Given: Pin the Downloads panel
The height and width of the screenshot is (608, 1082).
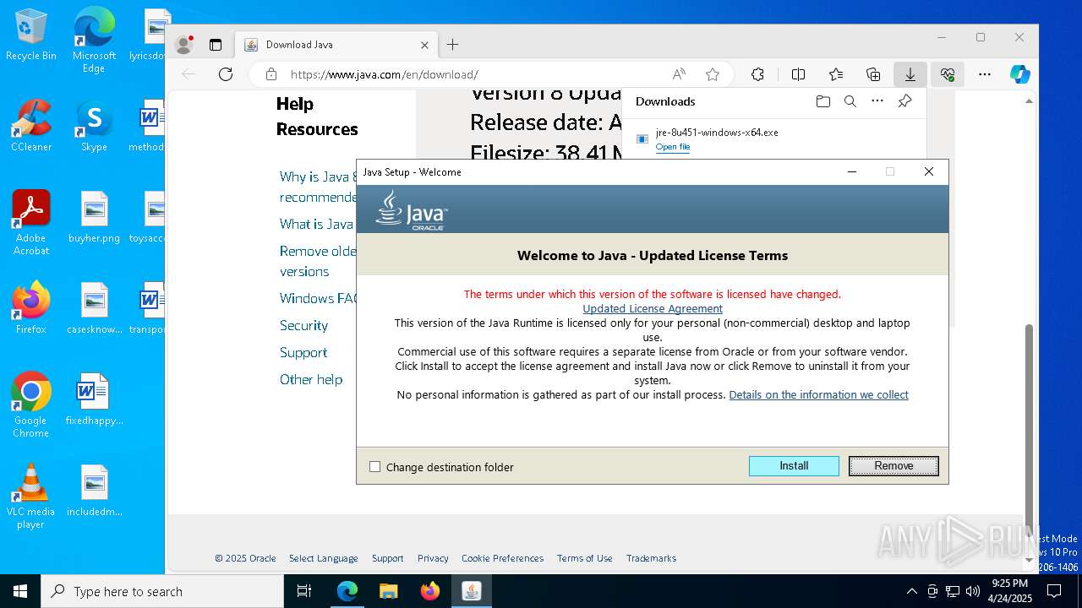Looking at the screenshot, I should pyautogui.click(x=904, y=101).
